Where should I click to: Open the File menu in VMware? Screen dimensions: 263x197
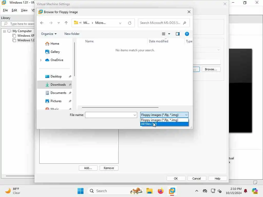[5, 10]
